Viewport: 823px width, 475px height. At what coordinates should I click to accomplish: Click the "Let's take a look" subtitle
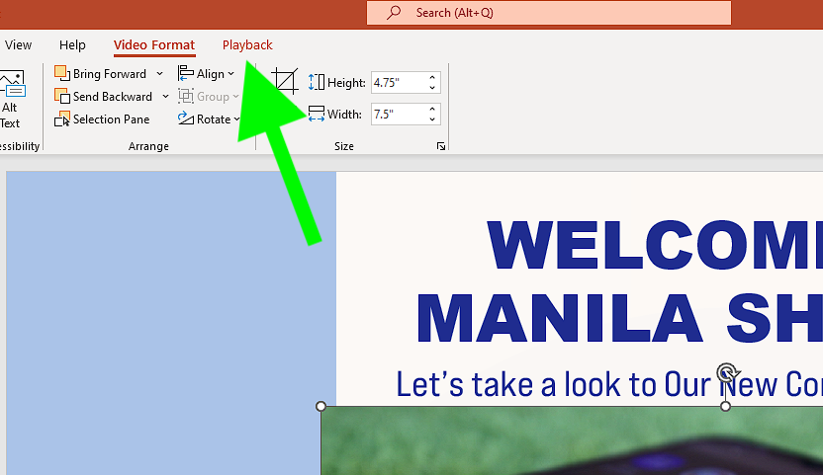[609, 384]
